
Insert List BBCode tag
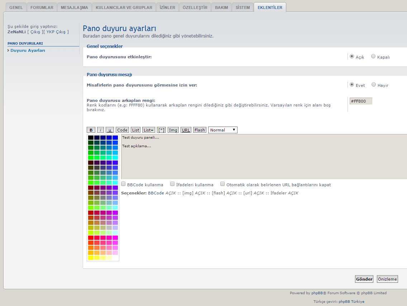point(135,130)
